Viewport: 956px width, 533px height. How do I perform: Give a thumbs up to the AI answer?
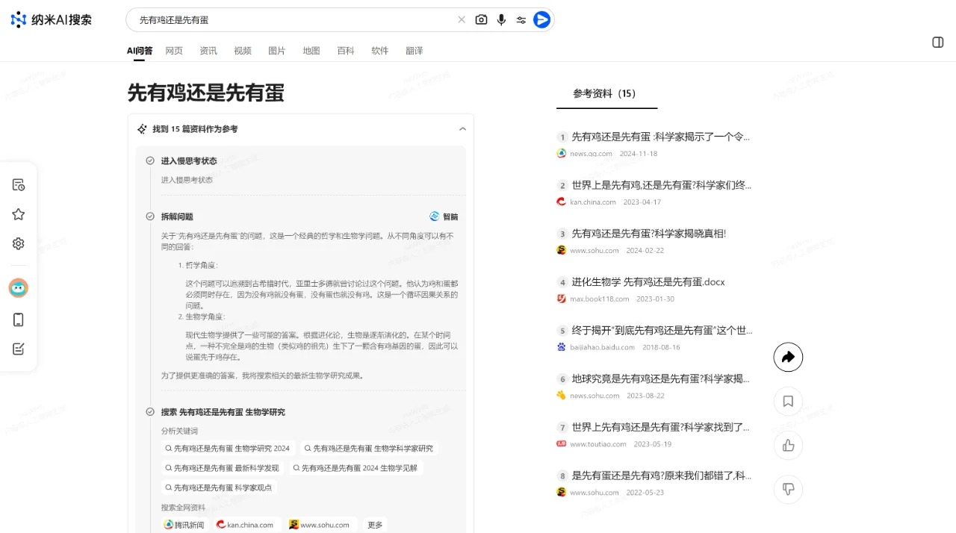click(788, 445)
